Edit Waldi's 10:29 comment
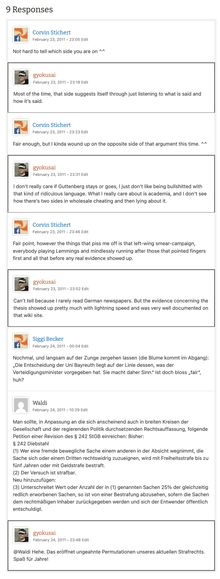 (x=84, y=410)
